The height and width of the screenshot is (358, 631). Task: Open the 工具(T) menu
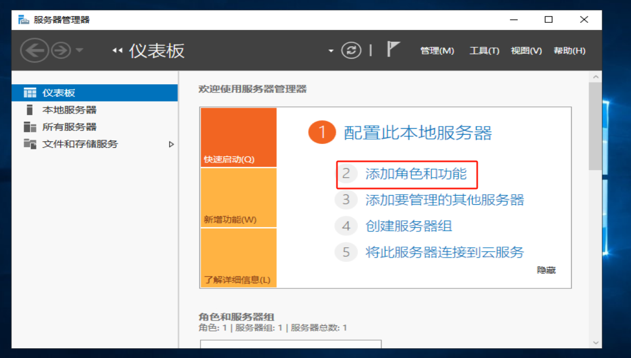coord(484,51)
